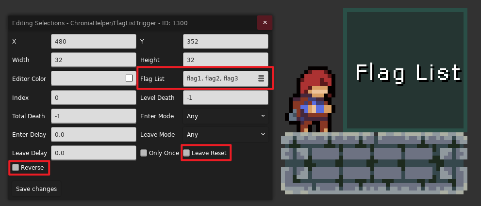Focus the Enter Delay field
Screen dimensions: 481x206
coord(94,135)
